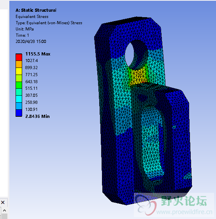The image size is (216, 219).
Task: Click the '643.18' legend value
Action: click(32, 82)
